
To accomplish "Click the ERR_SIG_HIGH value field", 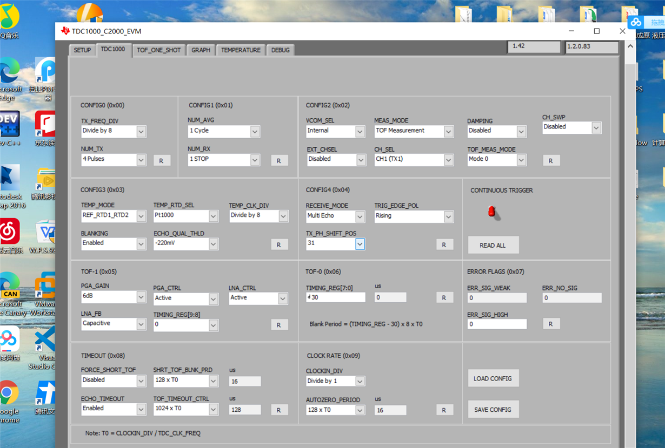I will click(497, 324).
